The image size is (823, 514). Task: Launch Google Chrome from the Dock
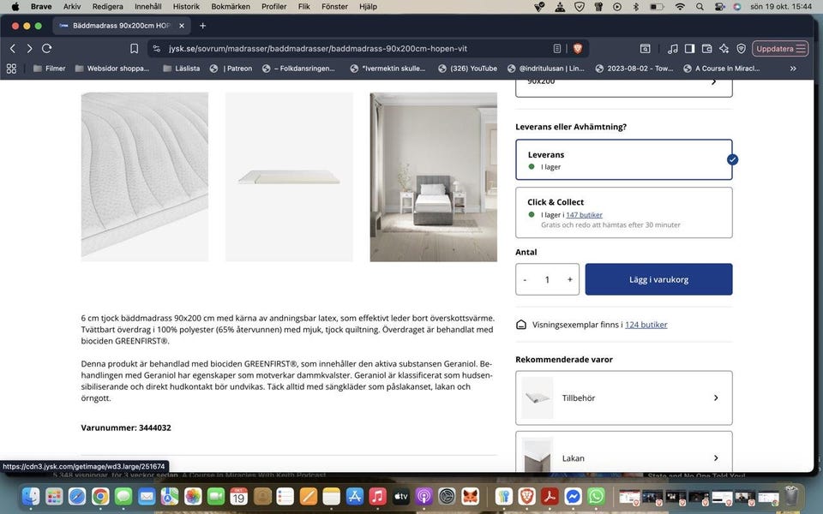coord(100,496)
